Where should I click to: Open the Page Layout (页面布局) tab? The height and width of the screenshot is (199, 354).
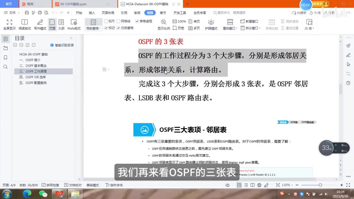(108, 13)
